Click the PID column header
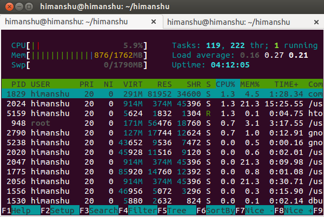The width and height of the screenshot is (324, 217). (18, 84)
